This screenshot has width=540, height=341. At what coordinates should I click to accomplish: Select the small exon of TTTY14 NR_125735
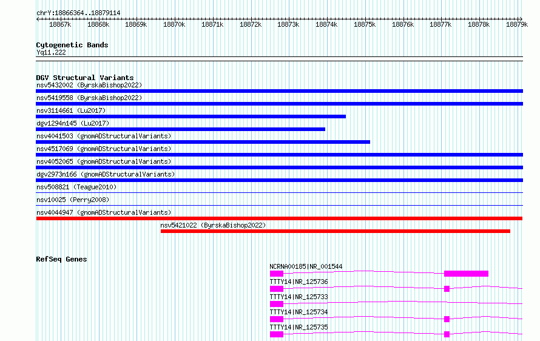click(x=447, y=334)
